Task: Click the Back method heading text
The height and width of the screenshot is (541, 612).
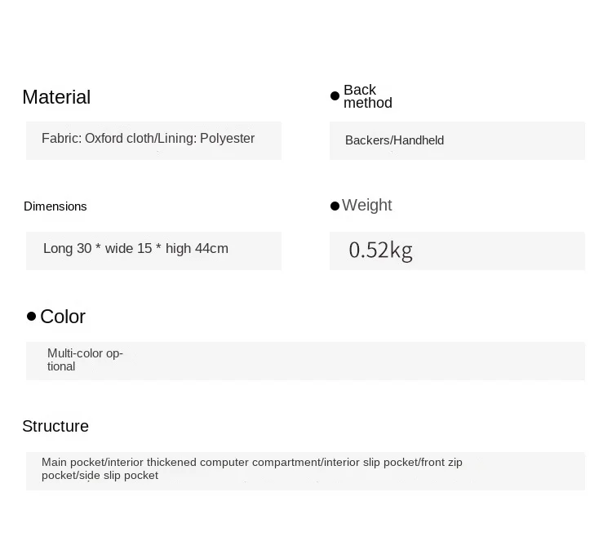Action: (367, 96)
